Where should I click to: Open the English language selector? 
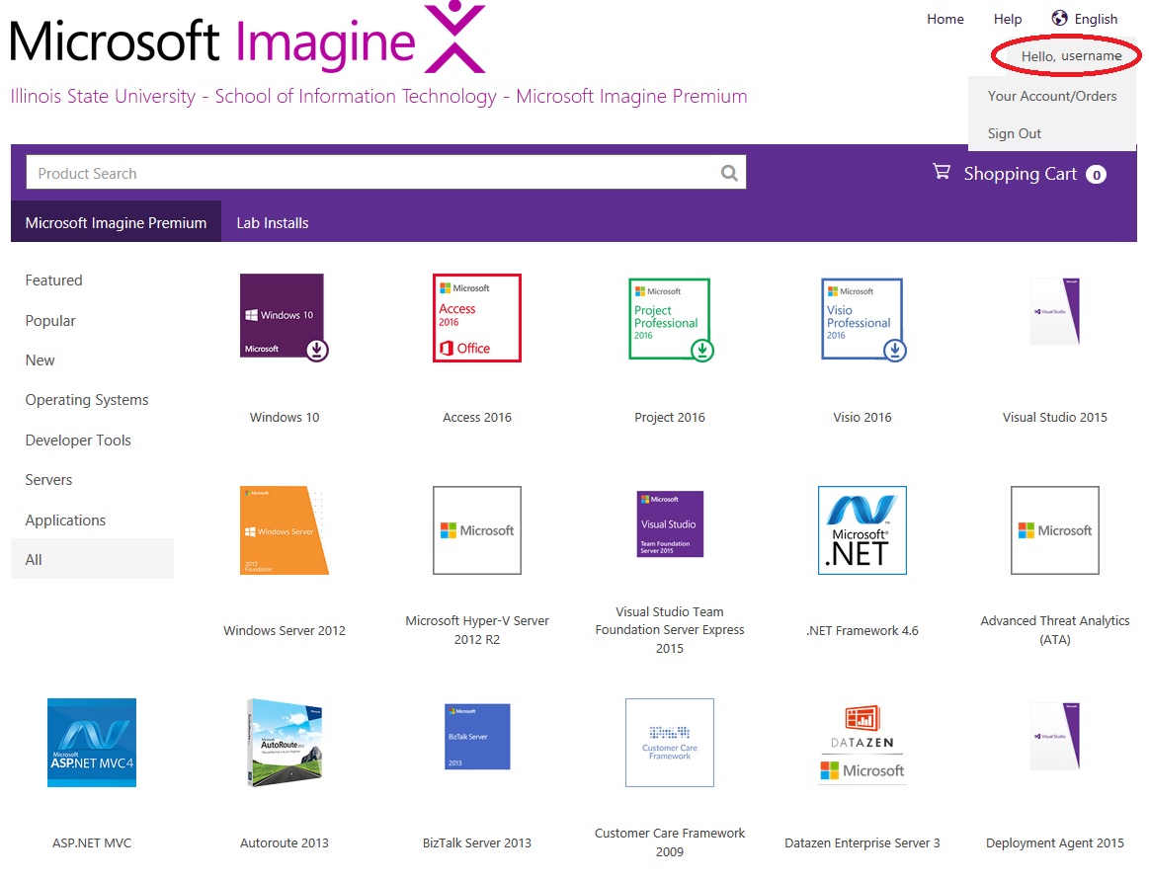click(x=1096, y=19)
